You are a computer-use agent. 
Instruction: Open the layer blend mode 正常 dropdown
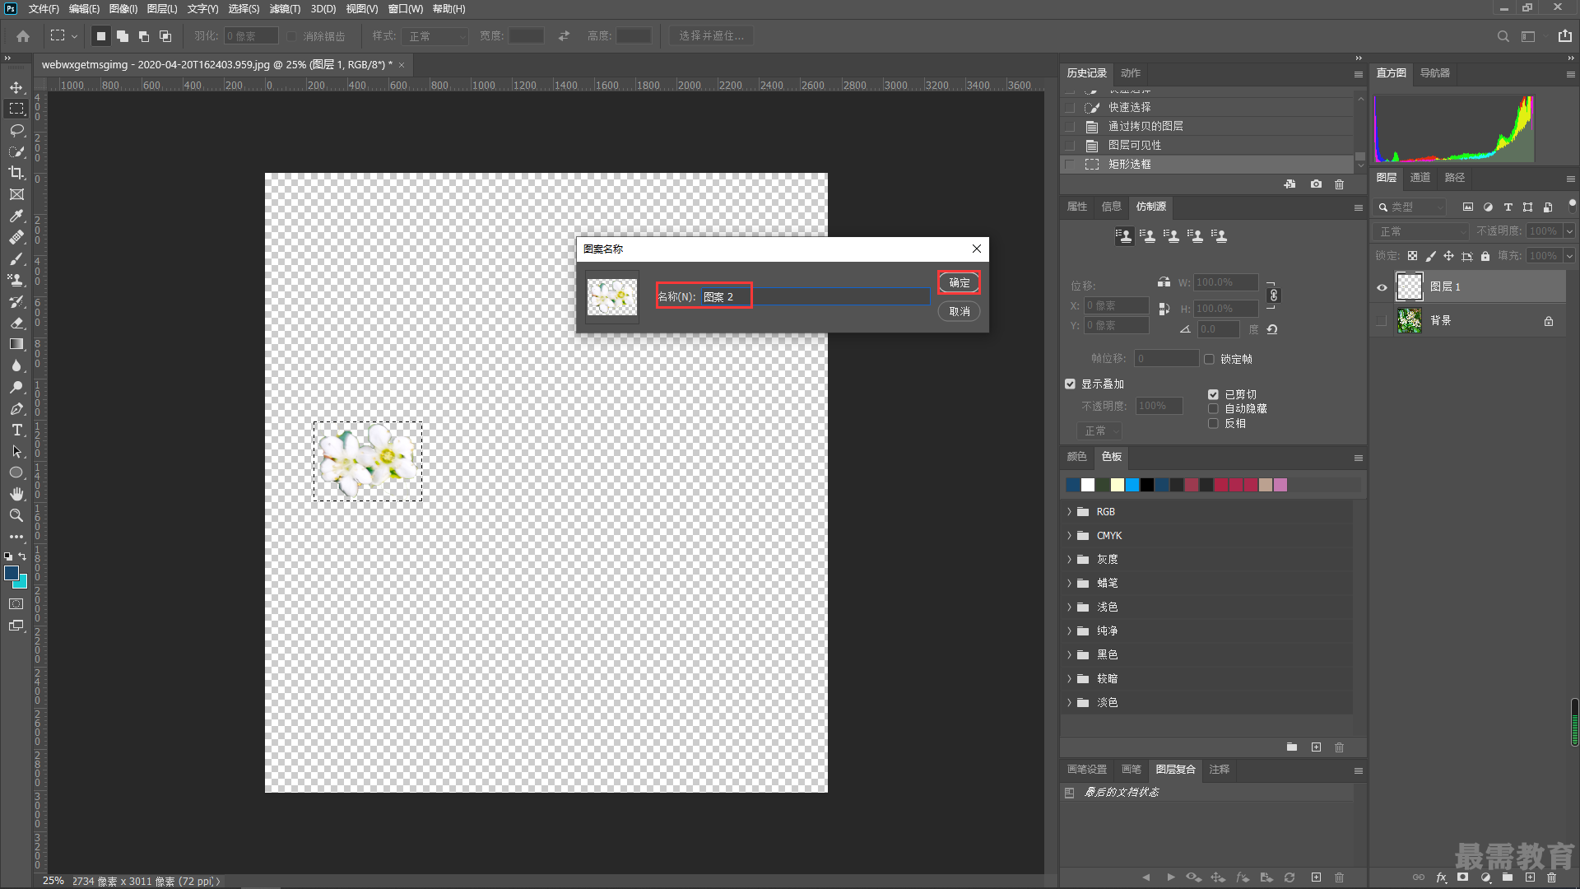[x=1421, y=231]
